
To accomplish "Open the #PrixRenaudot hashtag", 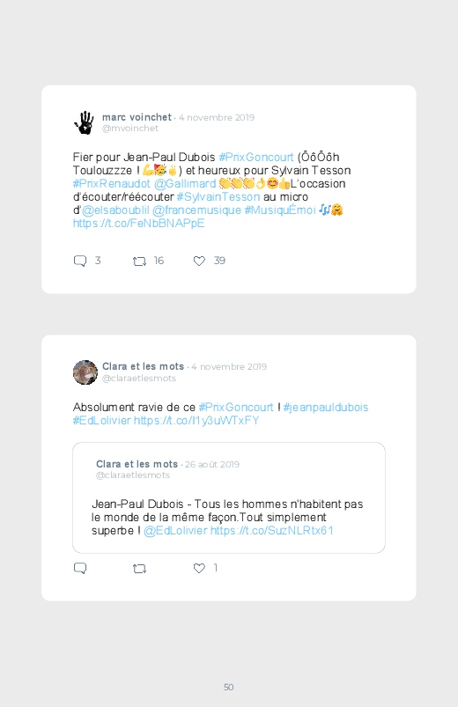I will tap(112, 183).
